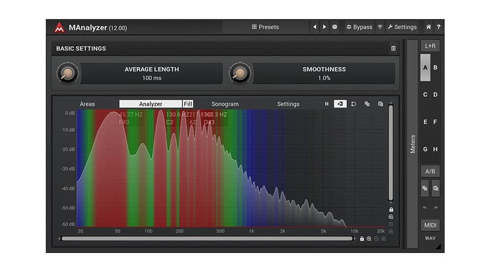491x272 pixels.
Task: Click vertical zoom-out magnifier
Action: click(391, 224)
